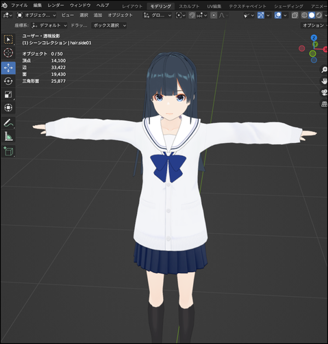Switch to the モデリング workspace tab
This screenshot has height=344, width=328.
[x=161, y=6]
